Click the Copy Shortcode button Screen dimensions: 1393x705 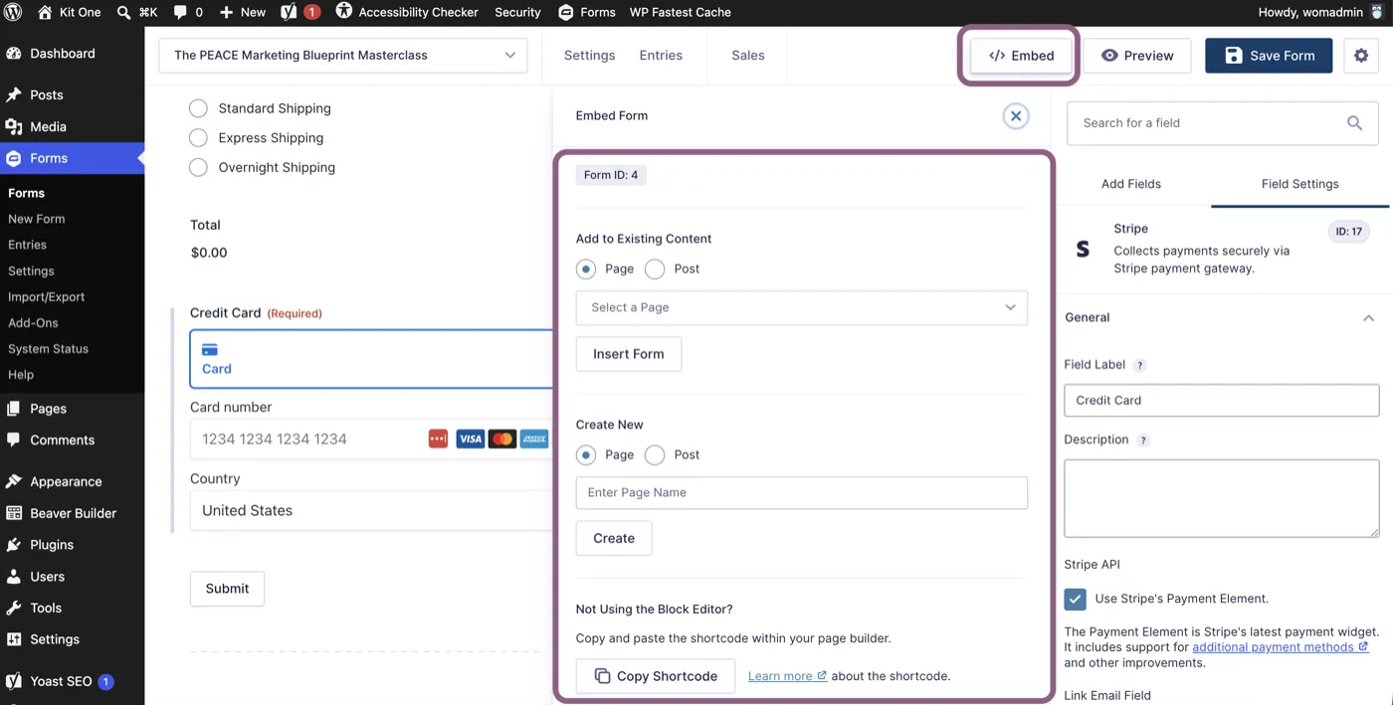pos(656,676)
